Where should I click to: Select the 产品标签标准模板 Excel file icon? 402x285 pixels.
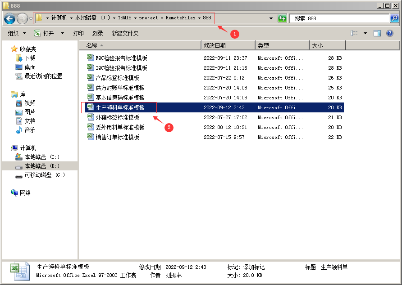click(x=90, y=77)
